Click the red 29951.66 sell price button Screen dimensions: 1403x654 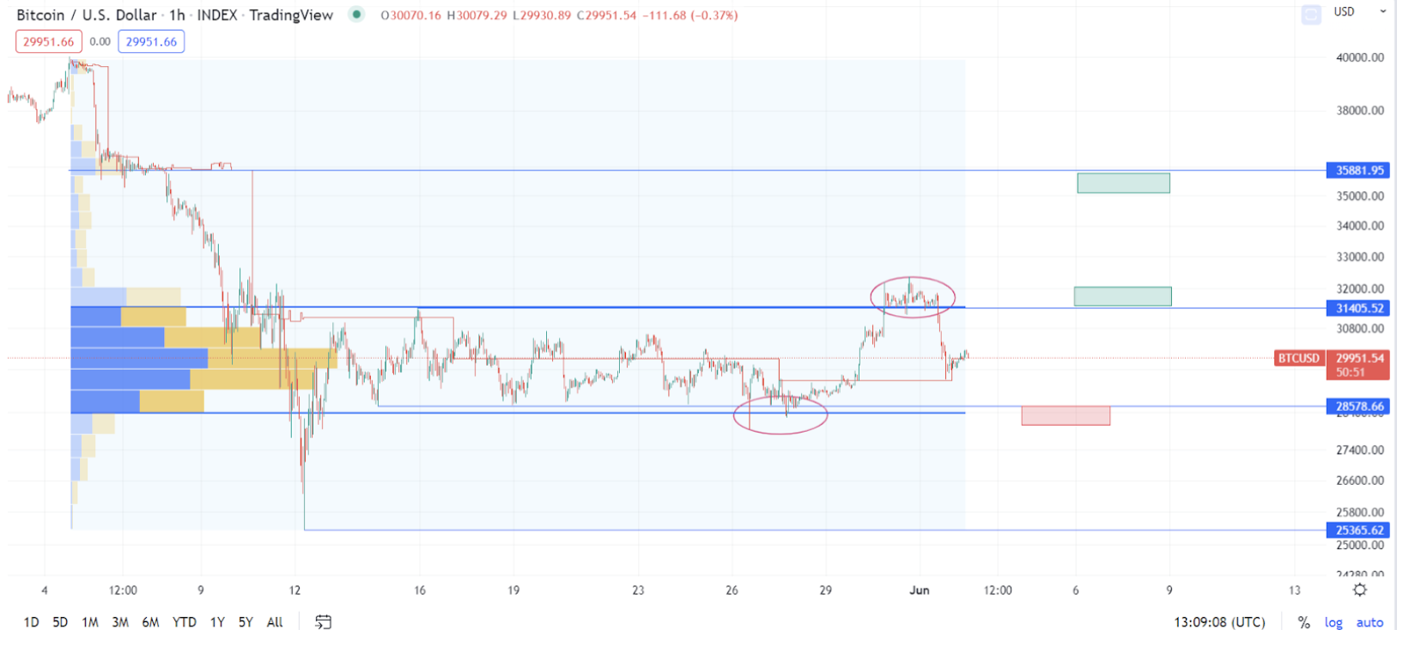tap(49, 41)
